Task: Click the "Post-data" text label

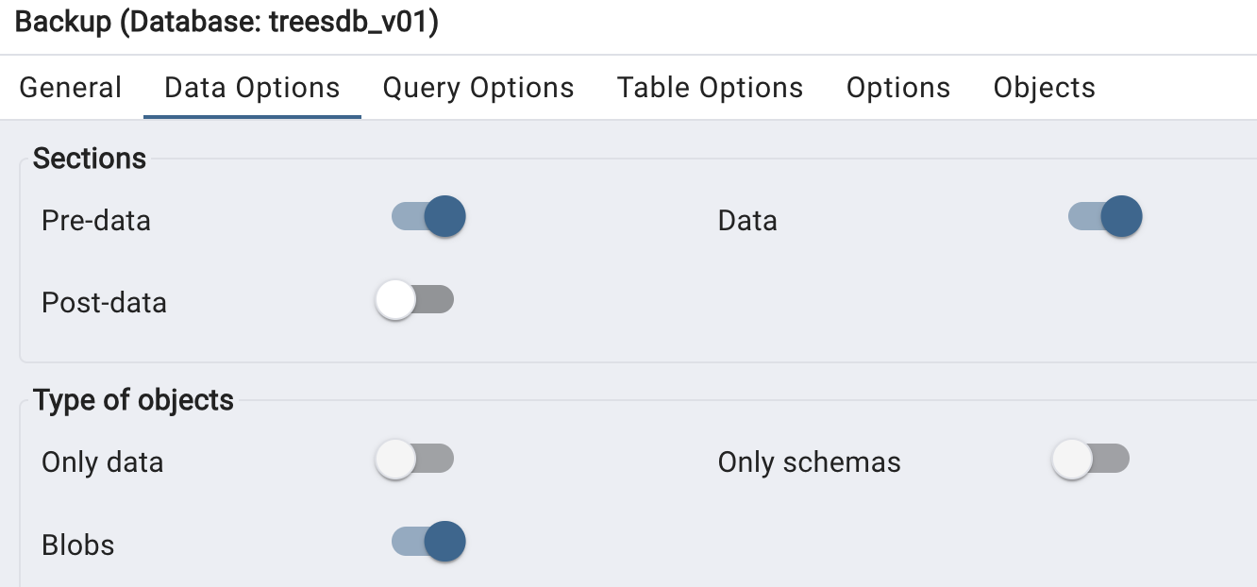Action: pyautogui.click(x=104, y=303)
